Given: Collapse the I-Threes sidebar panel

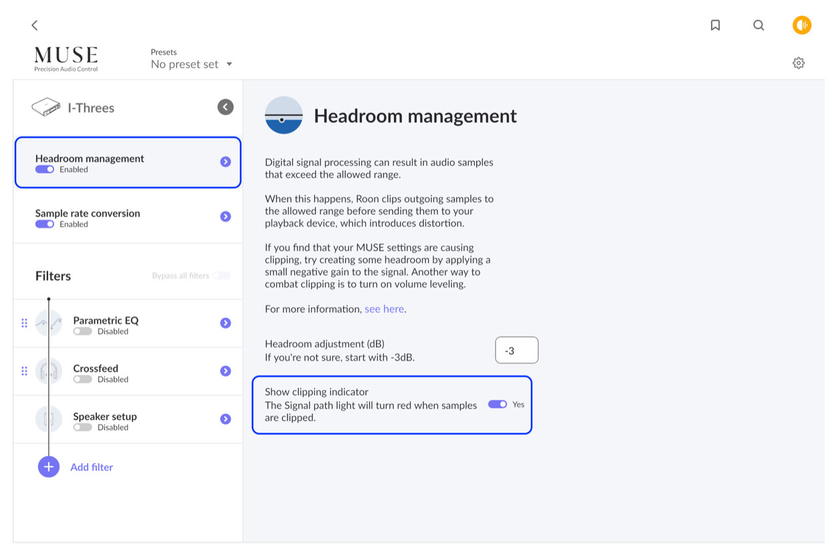Looking at the screenshot, I should (225, 107).
